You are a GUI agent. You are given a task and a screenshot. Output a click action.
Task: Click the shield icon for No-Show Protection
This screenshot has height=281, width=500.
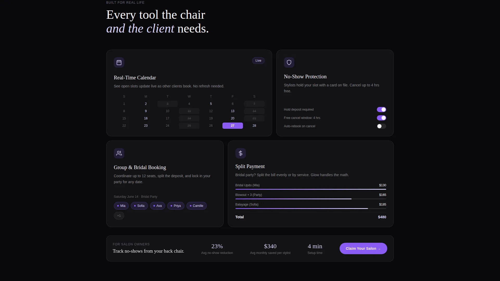click(289, 62)
